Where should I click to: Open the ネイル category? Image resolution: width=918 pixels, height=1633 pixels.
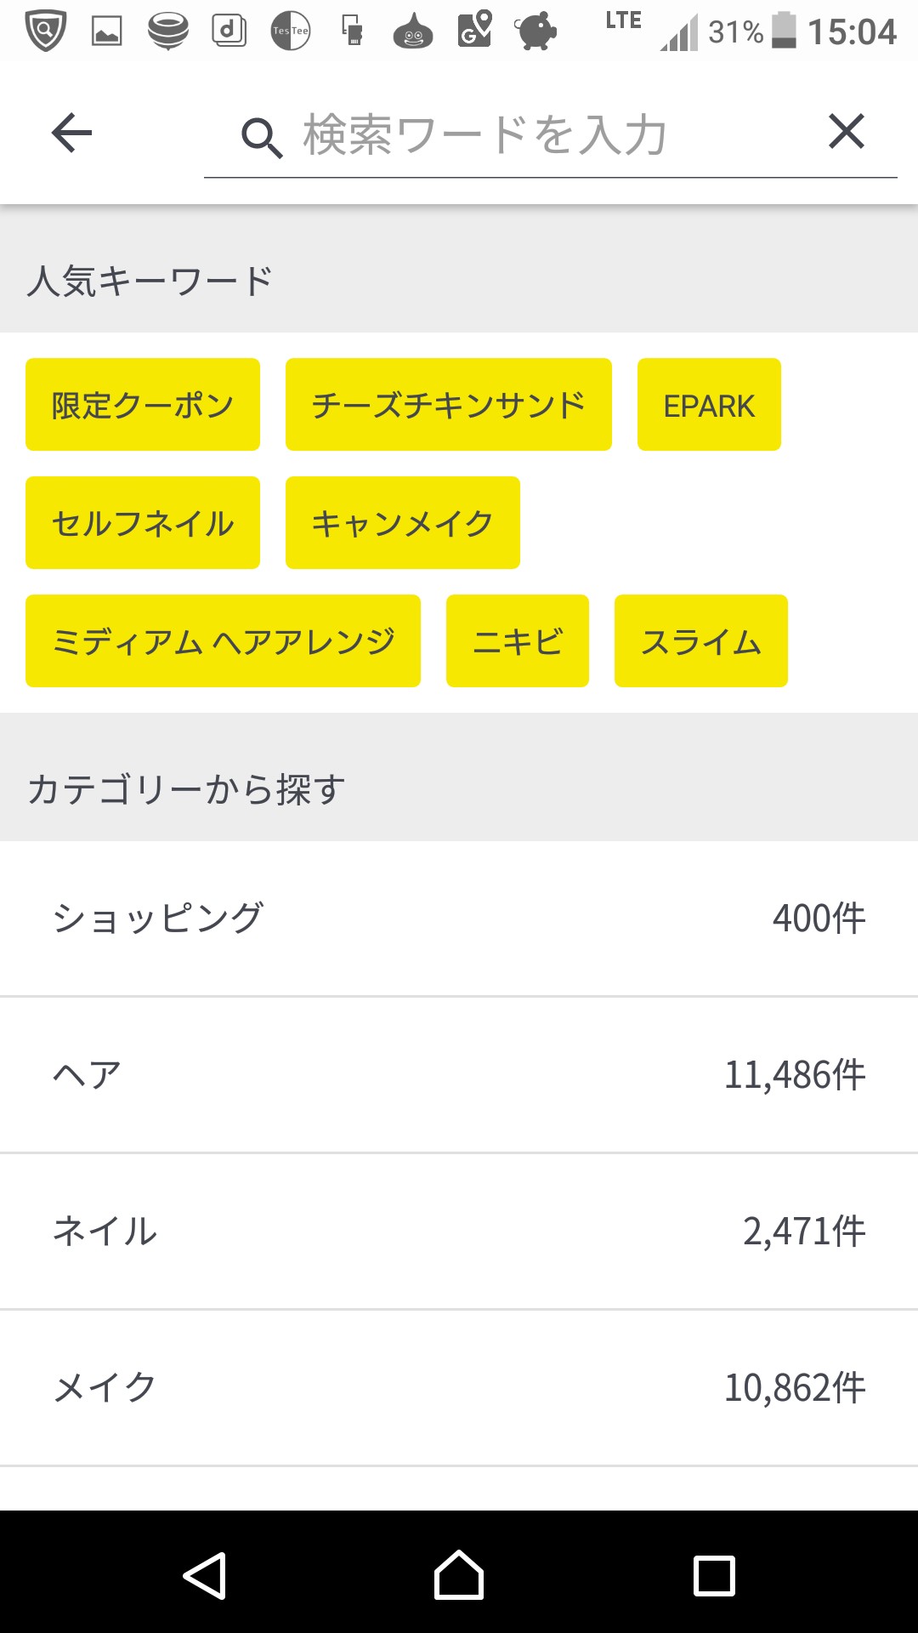[x=459, y=1232]
